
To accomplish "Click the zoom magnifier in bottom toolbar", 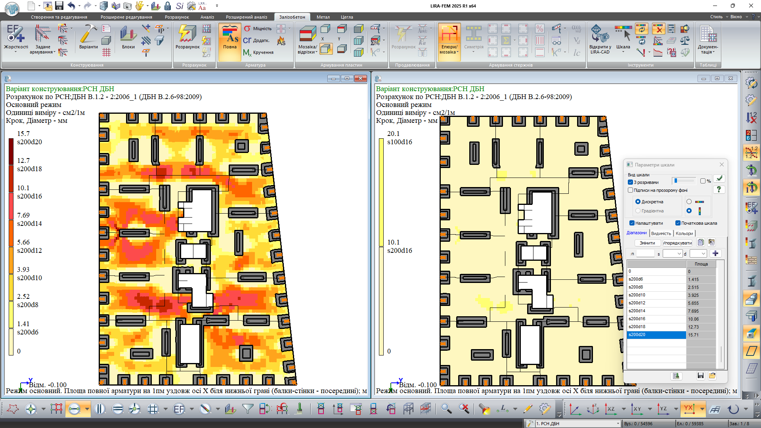I will pyautogui.click(x=446, y=409).
